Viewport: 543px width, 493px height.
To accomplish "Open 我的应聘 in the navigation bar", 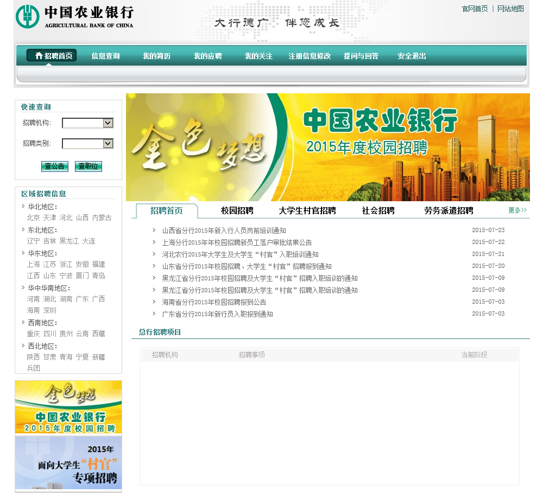I will click(x=208, y=56).
